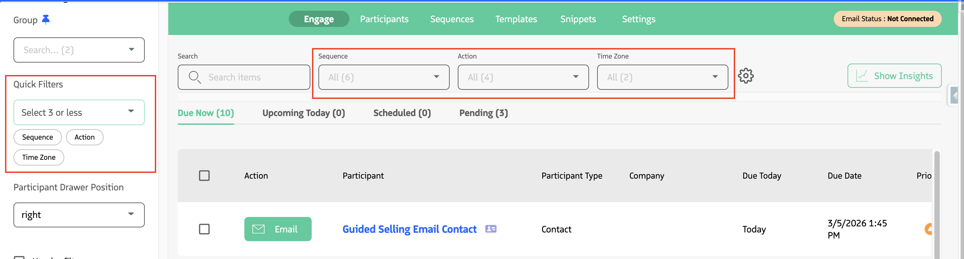This screenshot has height=259, width=964.
Task: Click the envelope icon on Email action
Action: 258,229
